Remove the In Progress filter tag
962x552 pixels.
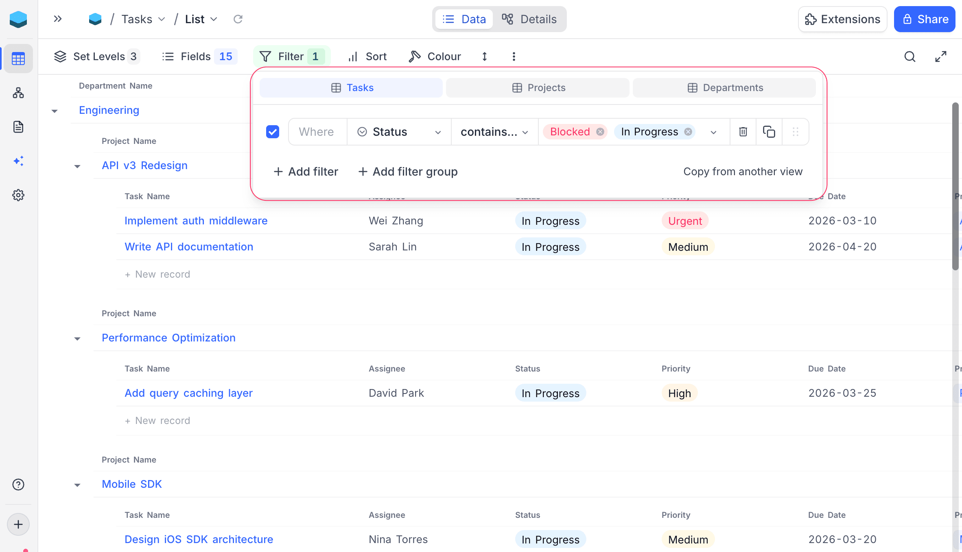(688, 132)
